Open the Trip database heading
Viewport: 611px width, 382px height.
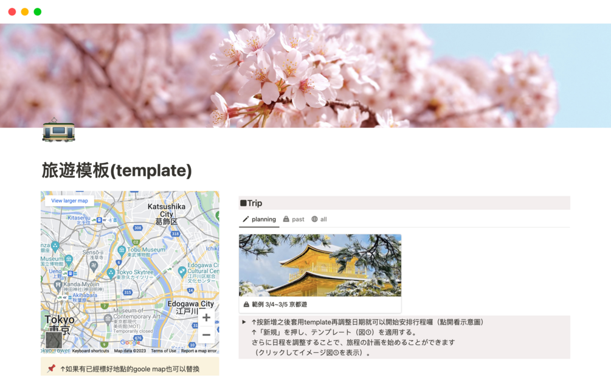tap(255, 203)
